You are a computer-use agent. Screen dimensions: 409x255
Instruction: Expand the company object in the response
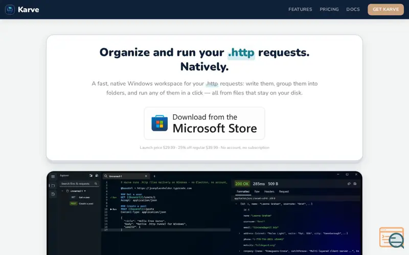click(x=239, y=251)
